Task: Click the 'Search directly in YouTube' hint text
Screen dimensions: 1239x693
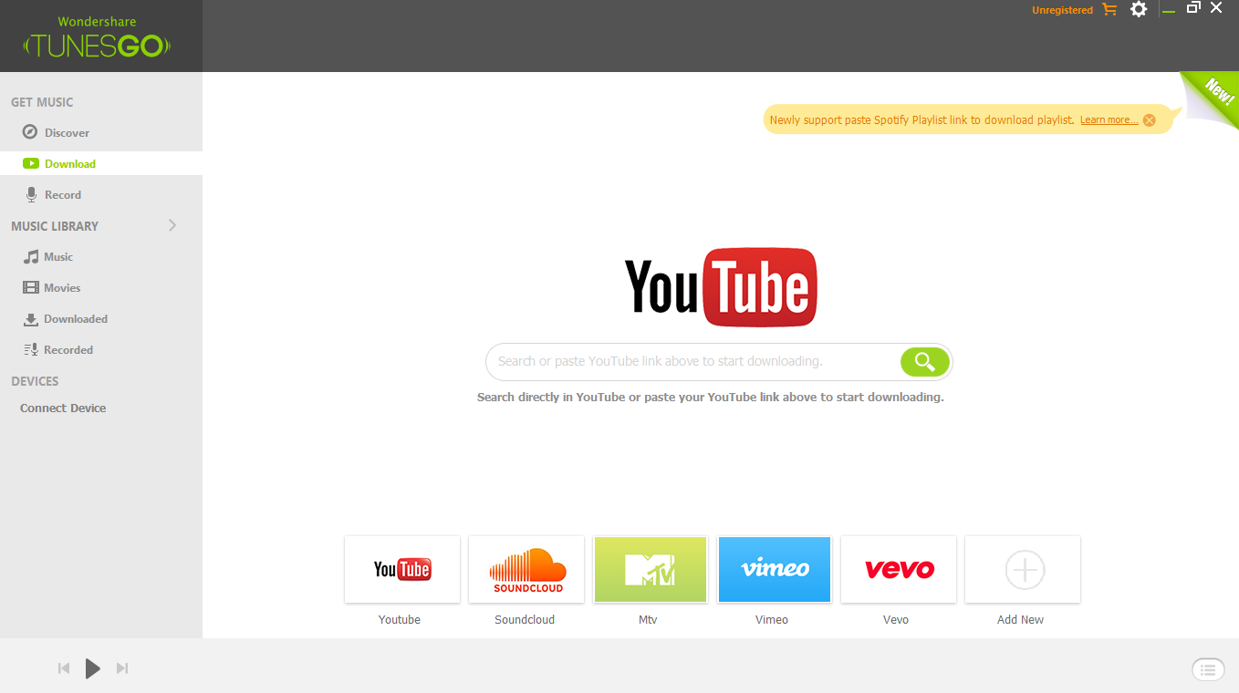Action: click(x=711, y=398)
